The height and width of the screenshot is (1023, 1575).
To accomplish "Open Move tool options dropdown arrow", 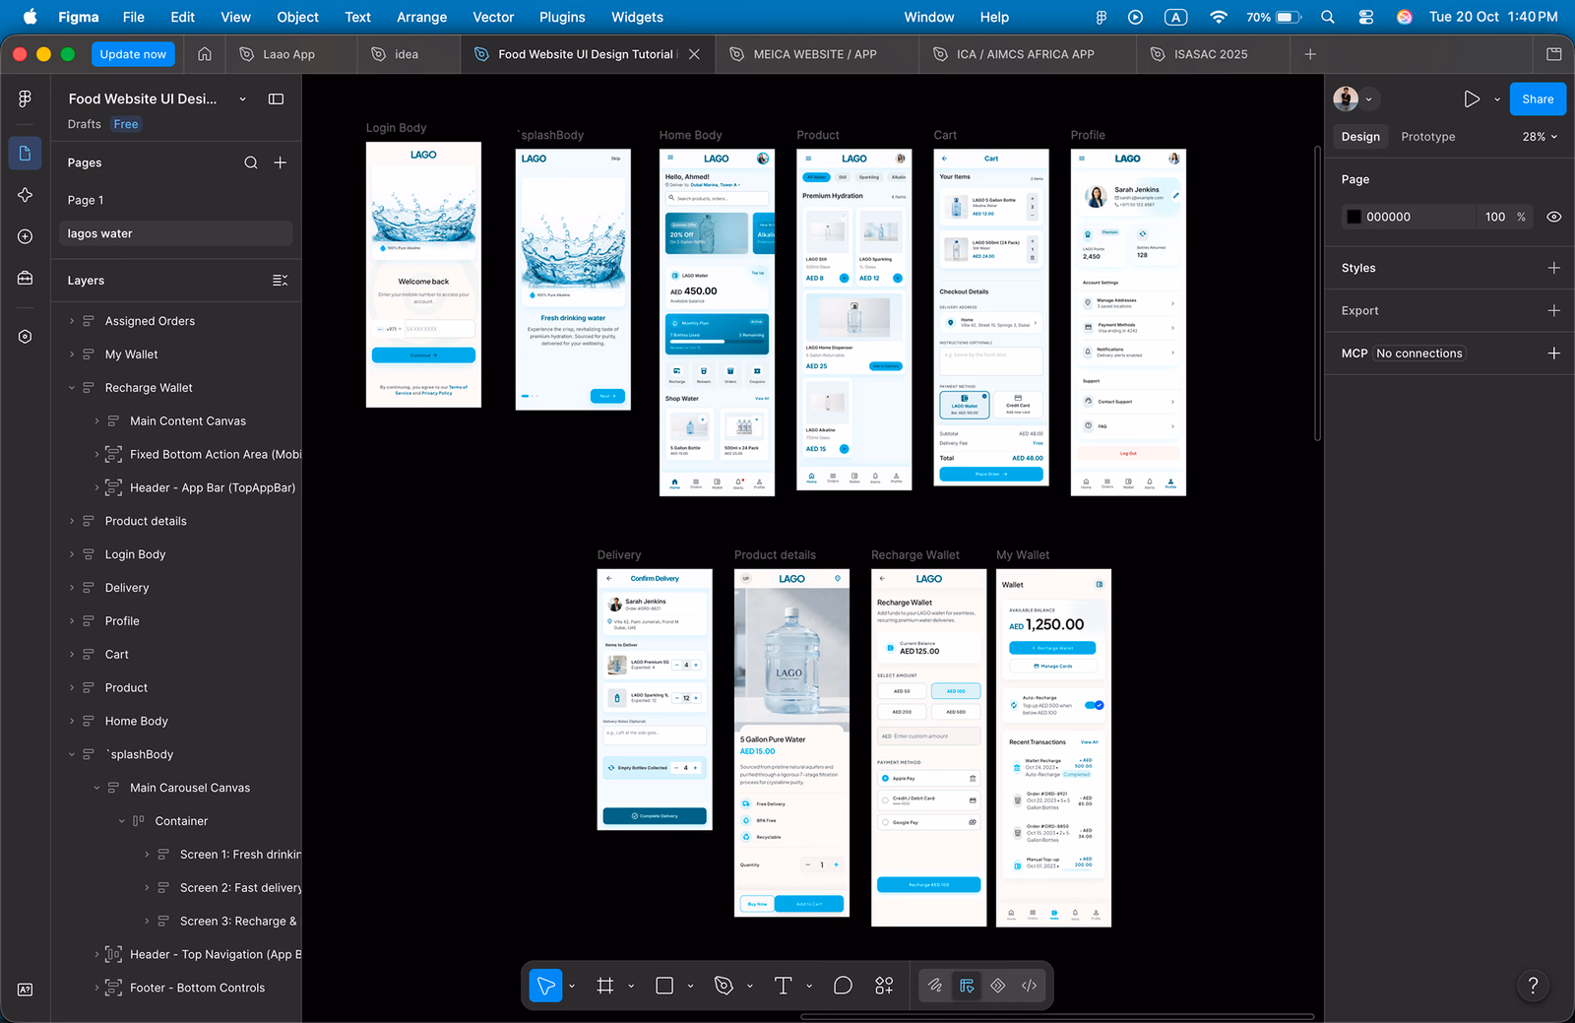I will (572, 986).
